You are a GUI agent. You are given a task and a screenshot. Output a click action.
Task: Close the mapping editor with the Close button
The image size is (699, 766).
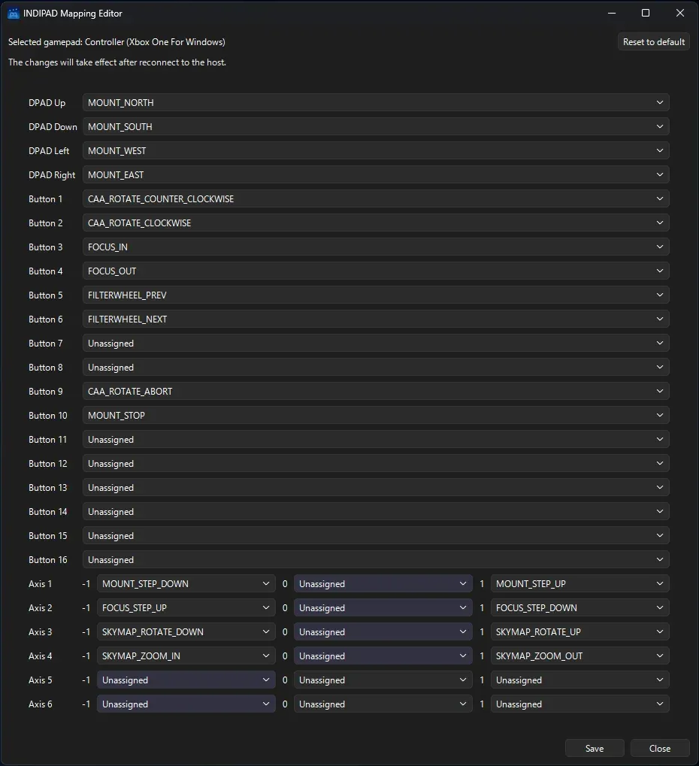click(x=659, y=749)
